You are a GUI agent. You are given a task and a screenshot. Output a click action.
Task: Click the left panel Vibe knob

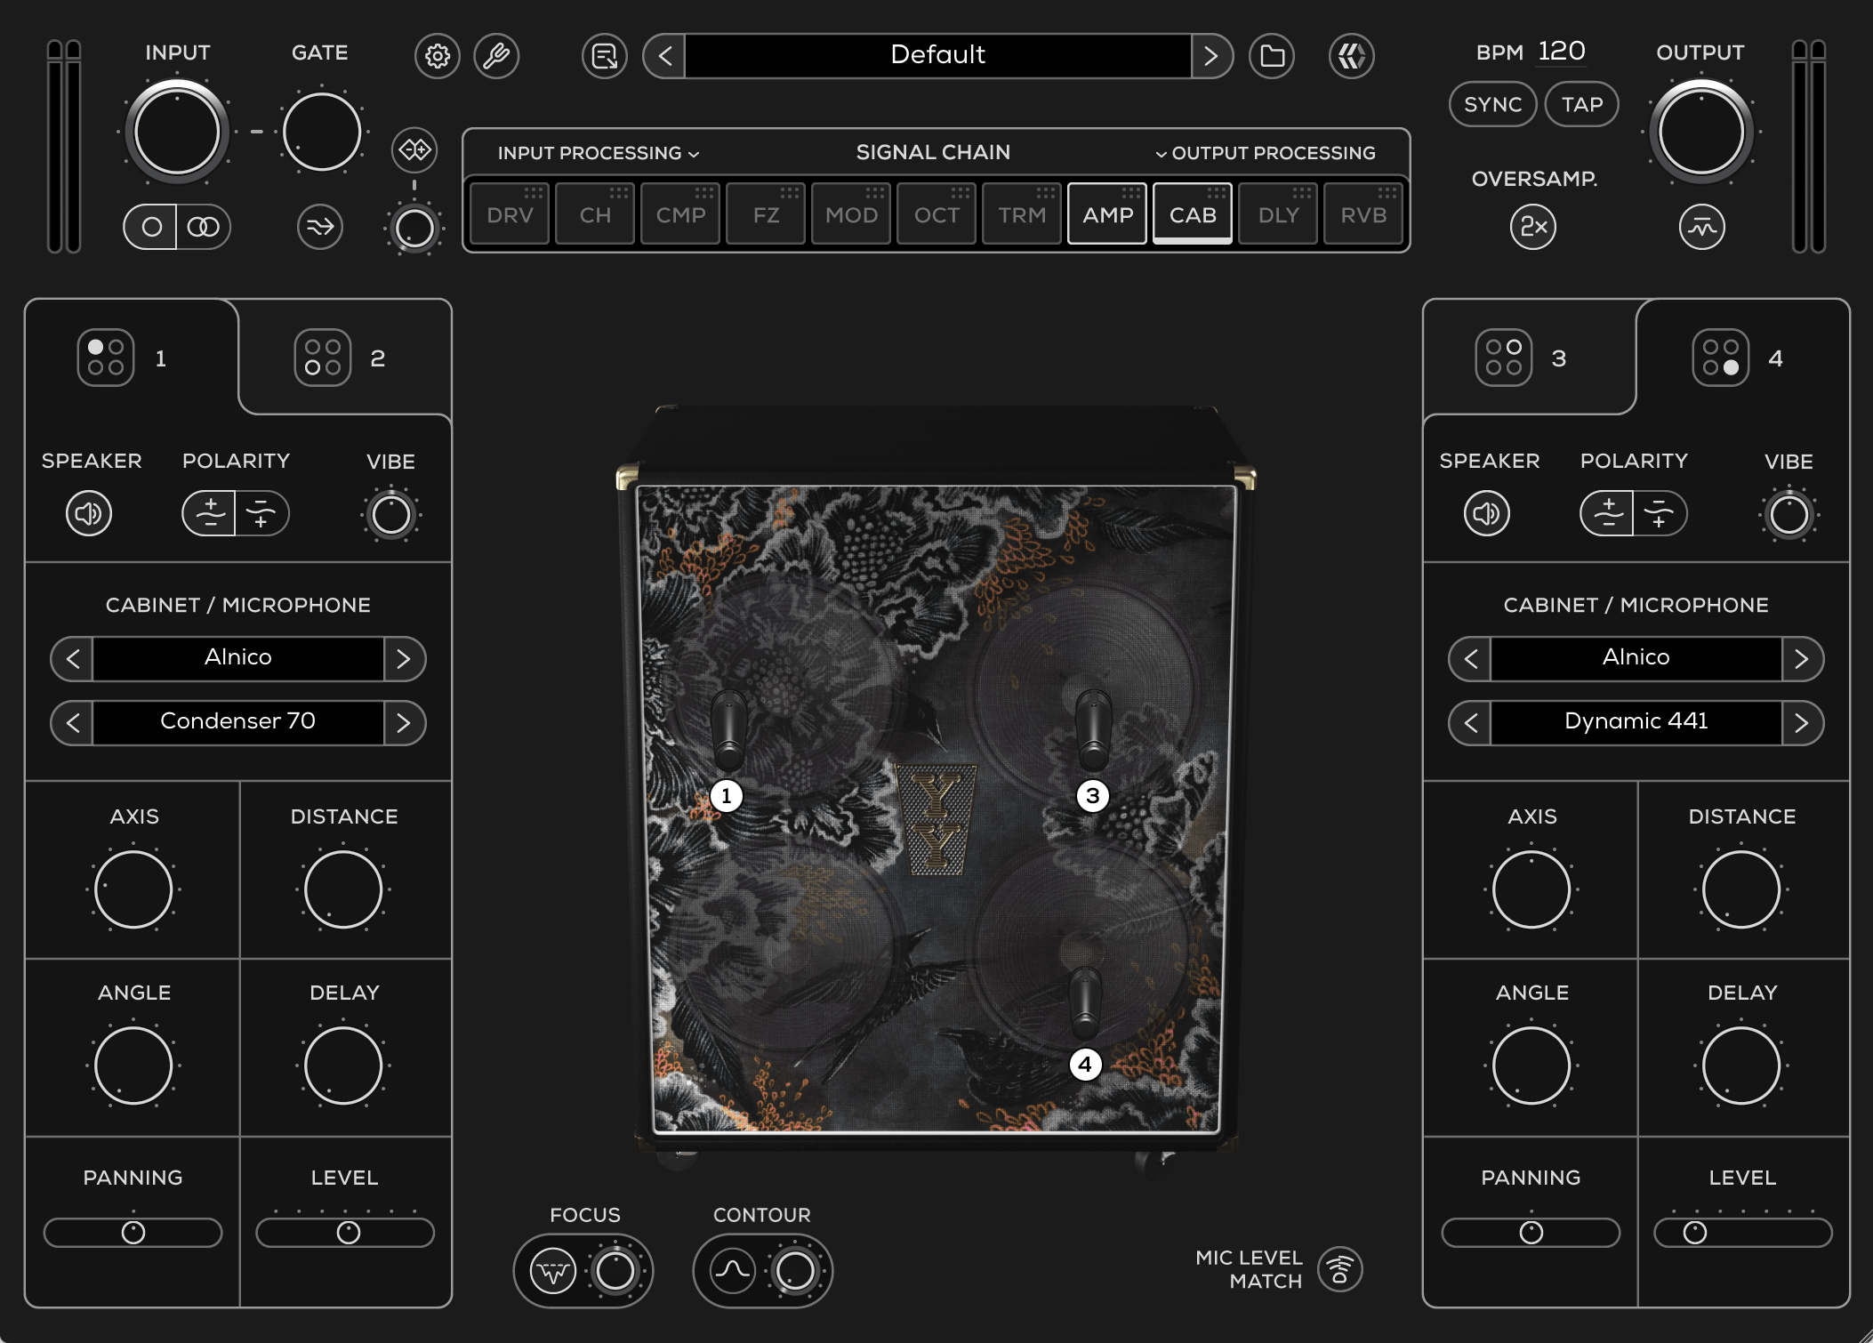[391, 515]
